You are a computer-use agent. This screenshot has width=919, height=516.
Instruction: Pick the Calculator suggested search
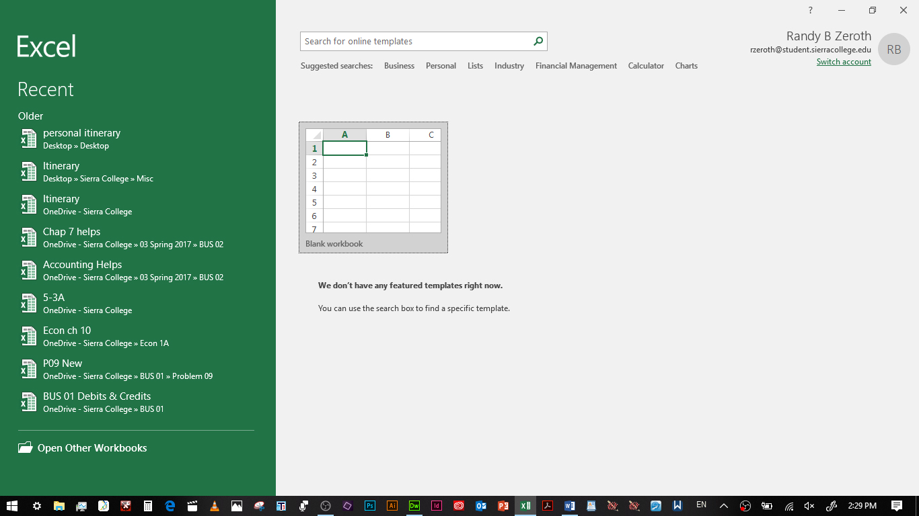(646, 66)
